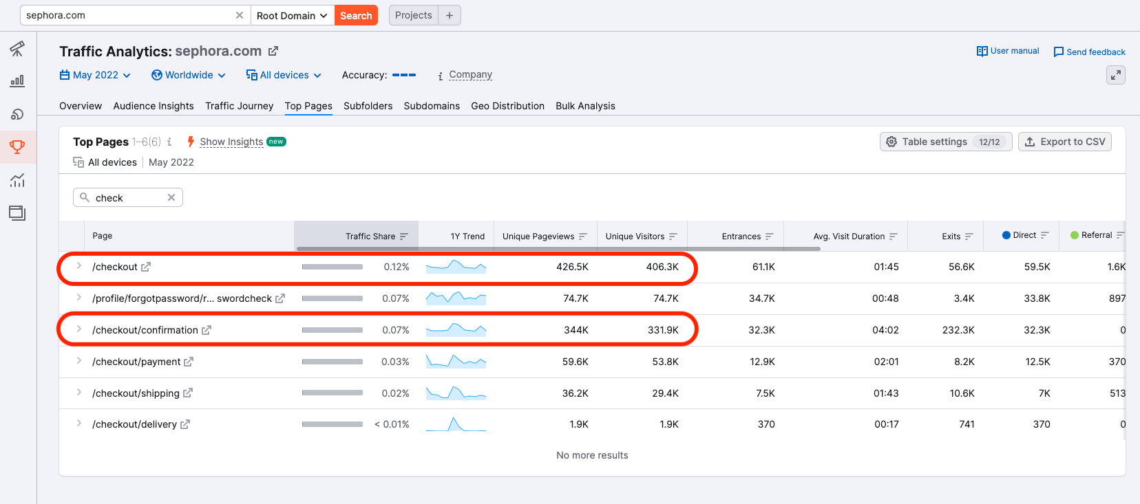Switch to the Overview tab
The image size is (1140, 504).
81,106
